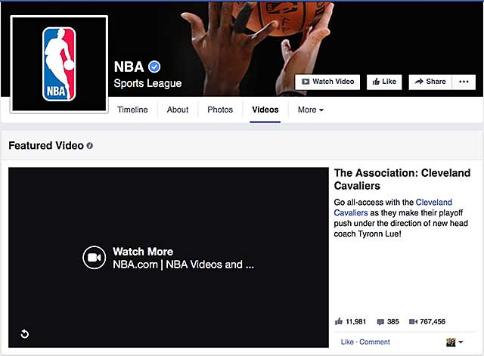The height and width of the screenshot is (356, 484).
Task: Click the Sports League category text
Action: point(147,83)
